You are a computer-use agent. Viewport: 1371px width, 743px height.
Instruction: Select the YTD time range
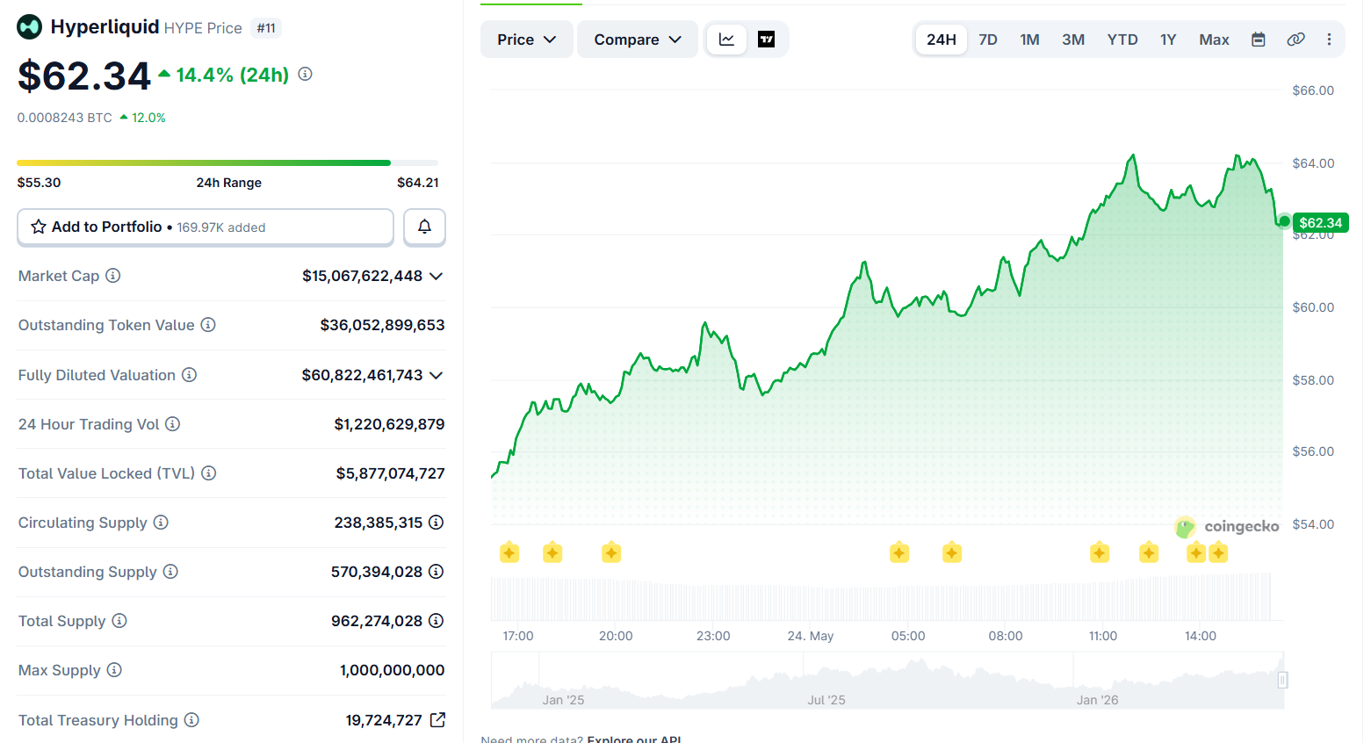pyautogui.click(x=1122, y=40)
